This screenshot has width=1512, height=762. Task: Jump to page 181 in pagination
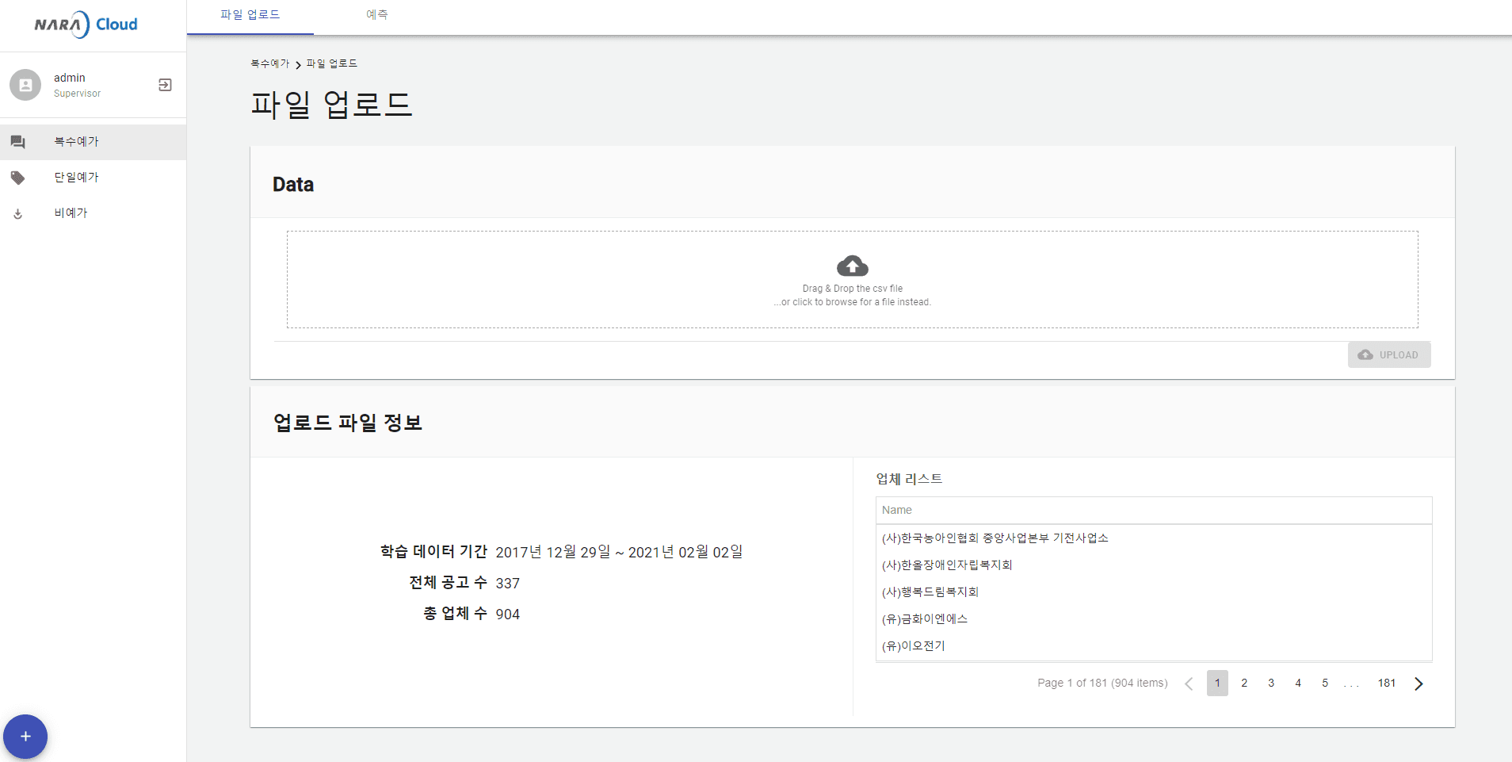[1386, 684]
